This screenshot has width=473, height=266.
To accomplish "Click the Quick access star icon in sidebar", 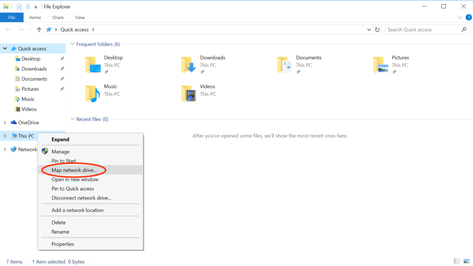I will click(x=14, y=48).
